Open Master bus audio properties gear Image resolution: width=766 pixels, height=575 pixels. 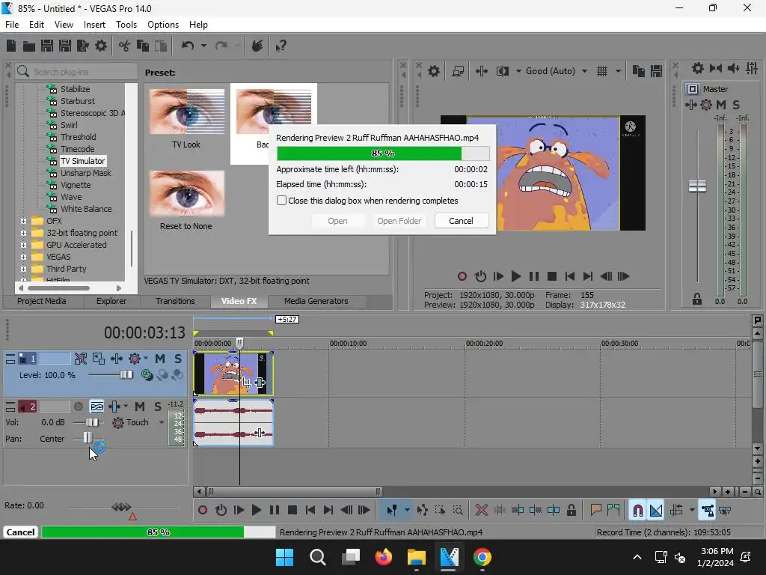(x=698, y=68)
